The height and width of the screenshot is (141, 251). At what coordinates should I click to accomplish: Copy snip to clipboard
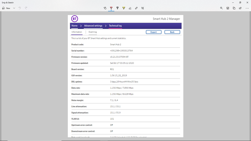(234, 8)
